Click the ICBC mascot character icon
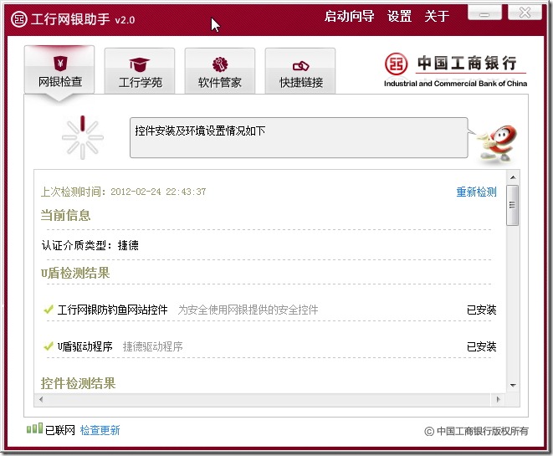The height and width of the screenshot is (456, 553). tap(497, 144)
